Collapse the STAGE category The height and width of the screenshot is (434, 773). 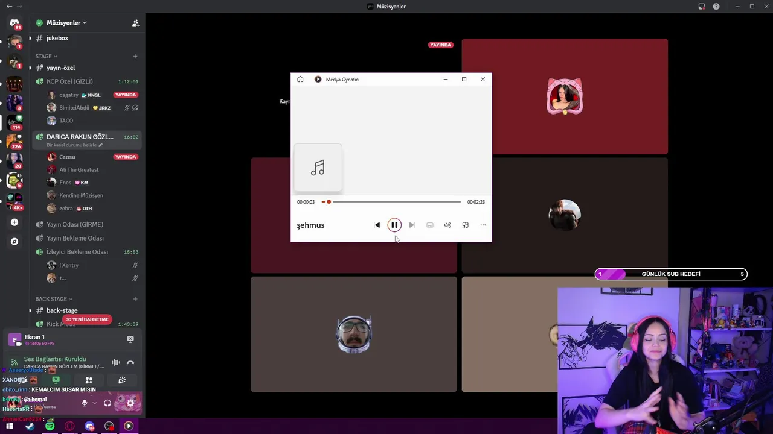click(46, 56)
